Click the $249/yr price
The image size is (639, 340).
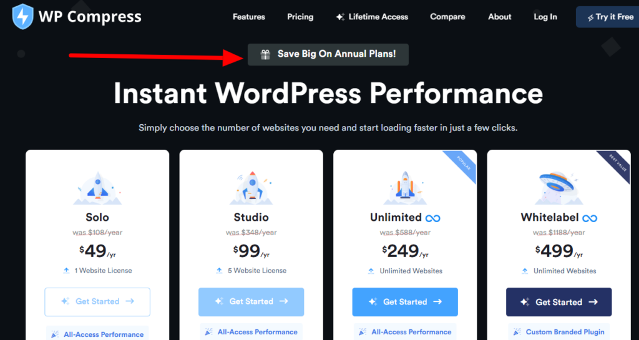[405, 251]
